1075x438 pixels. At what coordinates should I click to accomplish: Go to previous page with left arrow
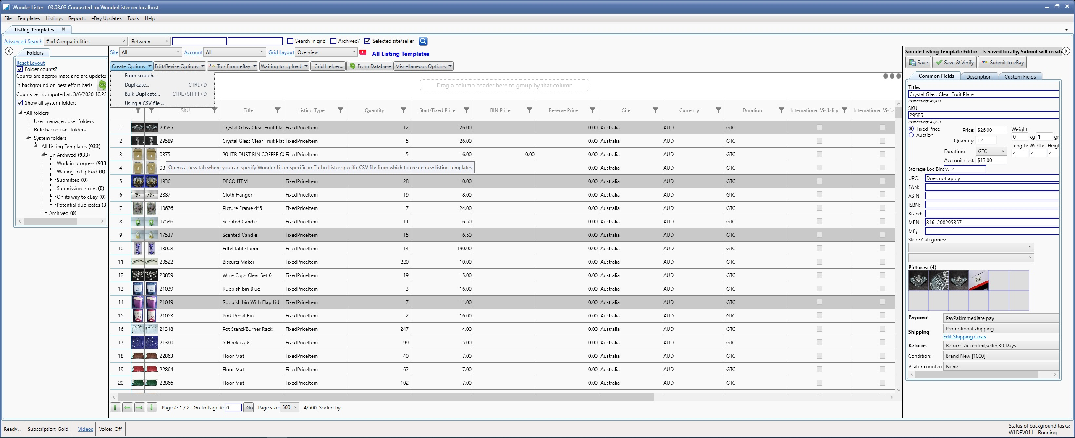click(x=128, y=407)
